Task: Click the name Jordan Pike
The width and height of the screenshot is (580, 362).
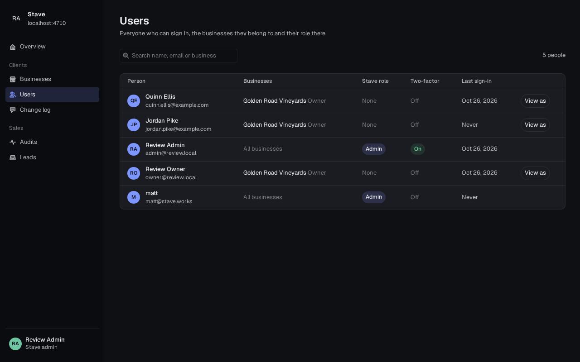Action: tap(162, 121)
